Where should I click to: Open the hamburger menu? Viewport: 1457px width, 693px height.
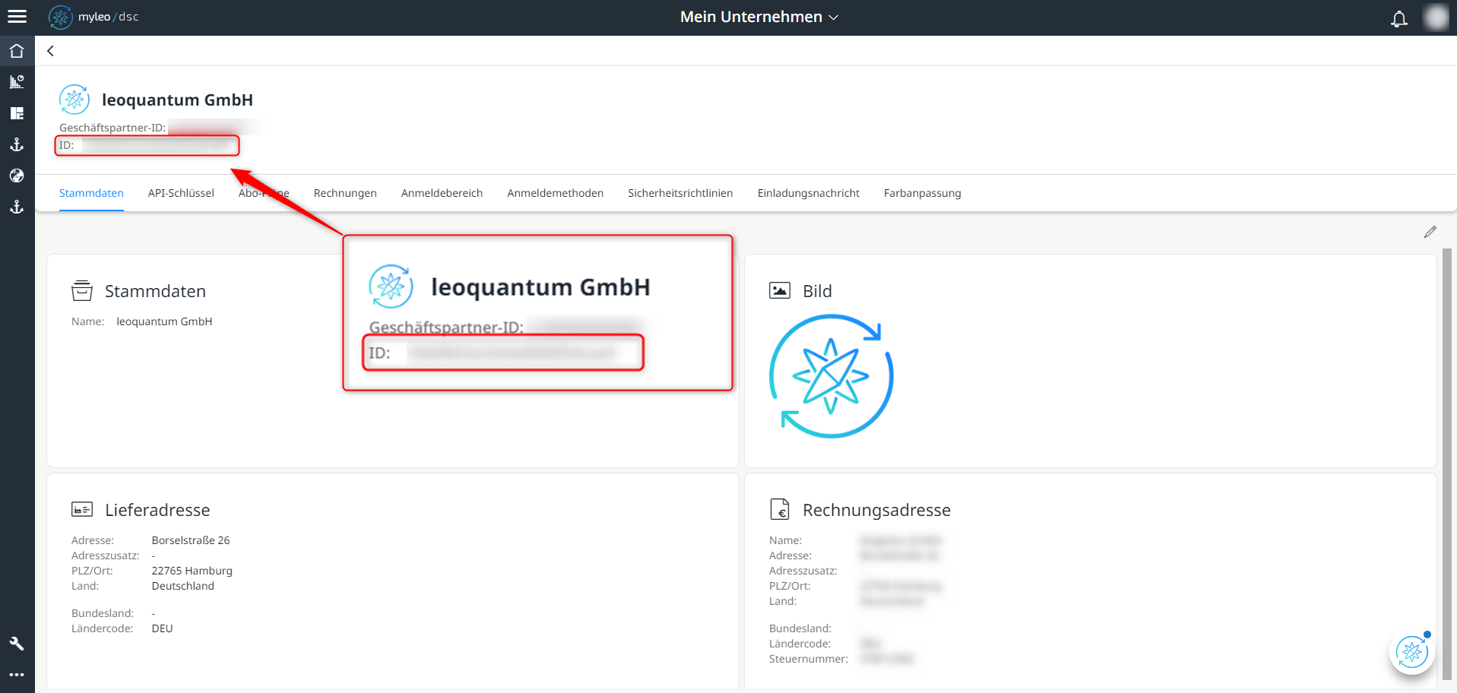17,17
